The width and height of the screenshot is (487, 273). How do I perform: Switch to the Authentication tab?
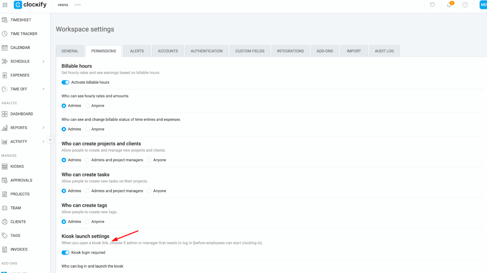pyautogui.click(x=206, y=51)
